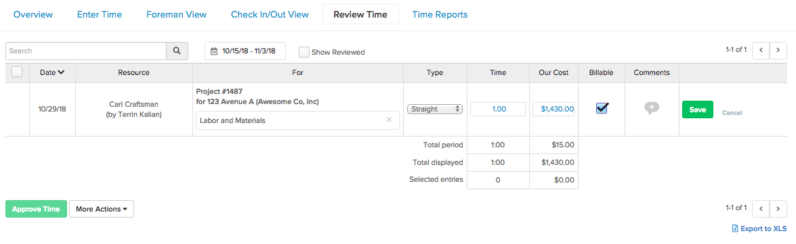Click the search magnifier icon

pos(177,51)
